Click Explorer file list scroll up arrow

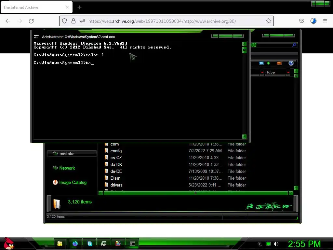coord(296,71)
